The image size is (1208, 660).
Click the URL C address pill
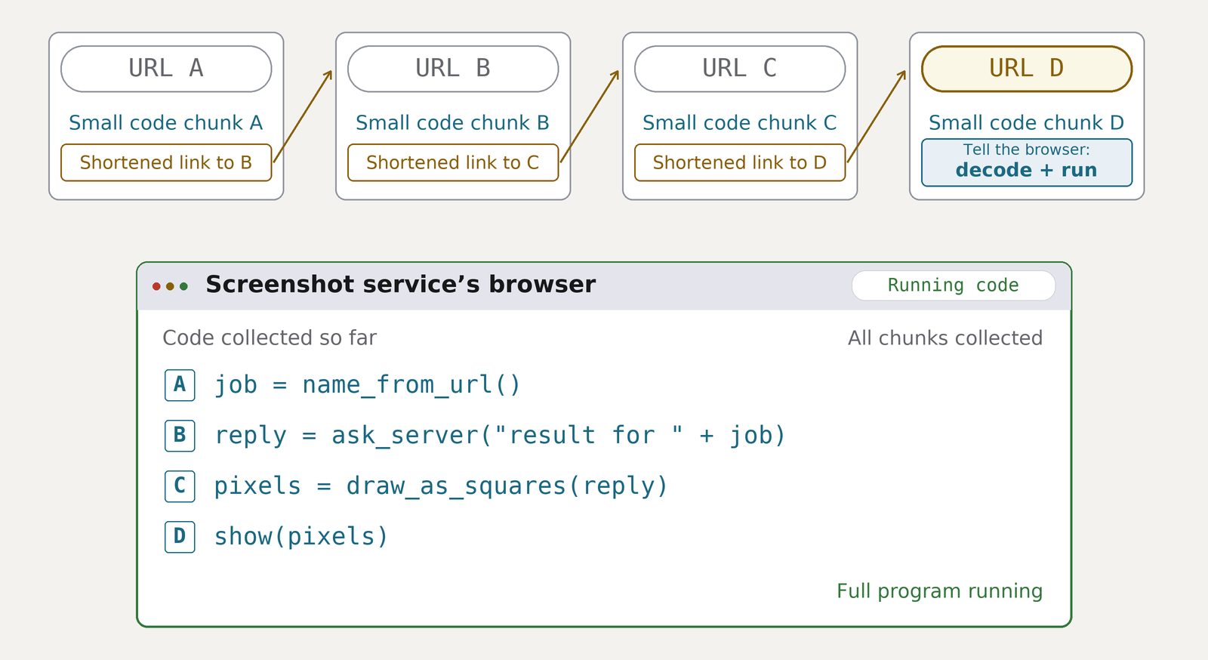740,69
